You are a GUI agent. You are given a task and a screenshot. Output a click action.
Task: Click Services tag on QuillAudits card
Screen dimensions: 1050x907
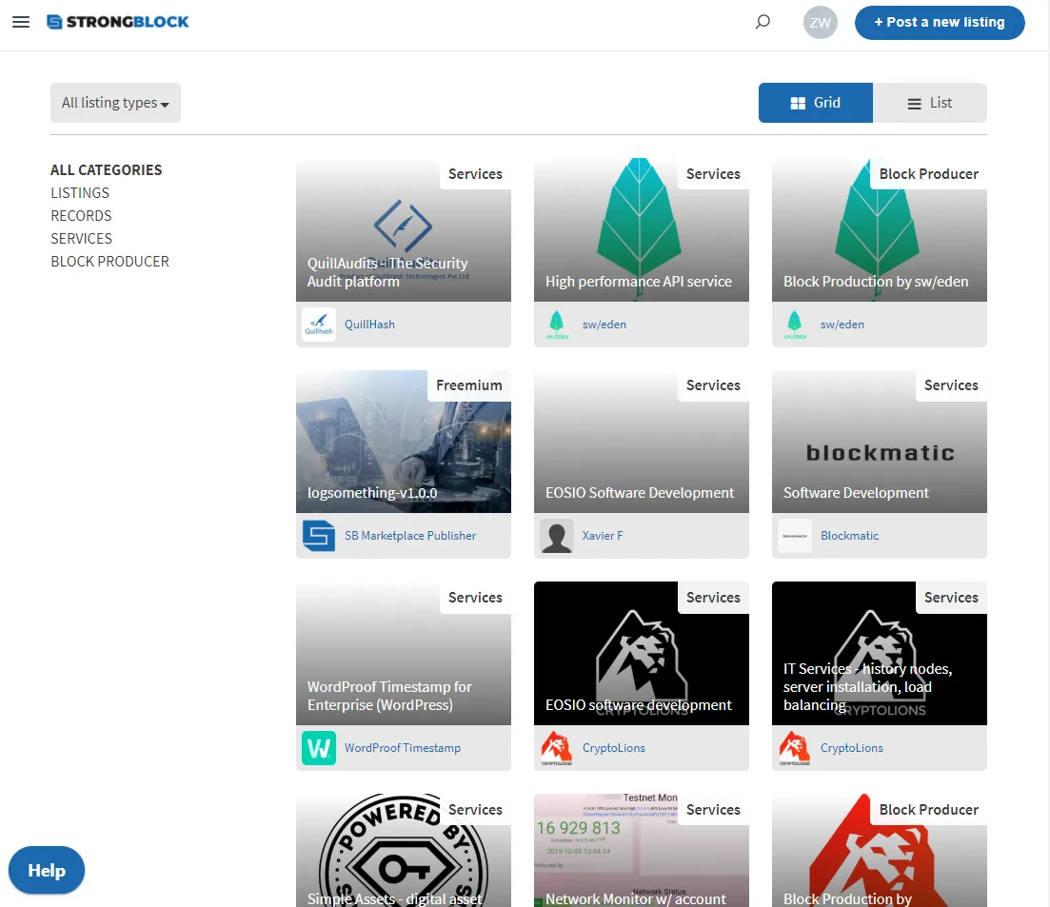click(x=475, y=174)
